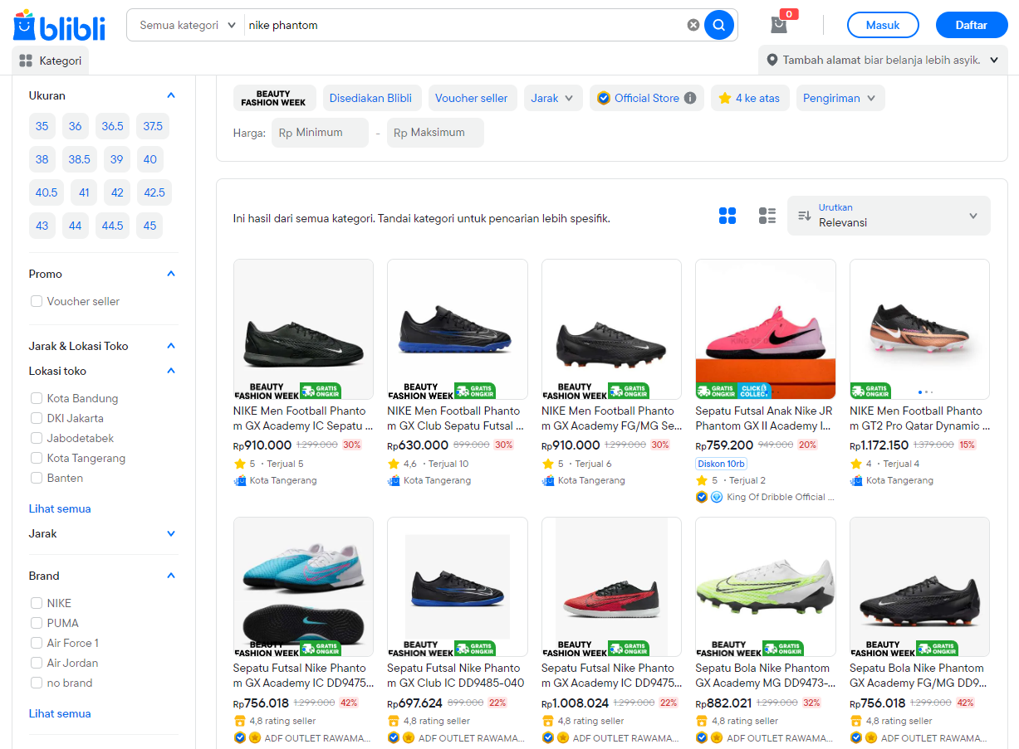Open the Pengiriman filter dropdown

tap(840, 98)
